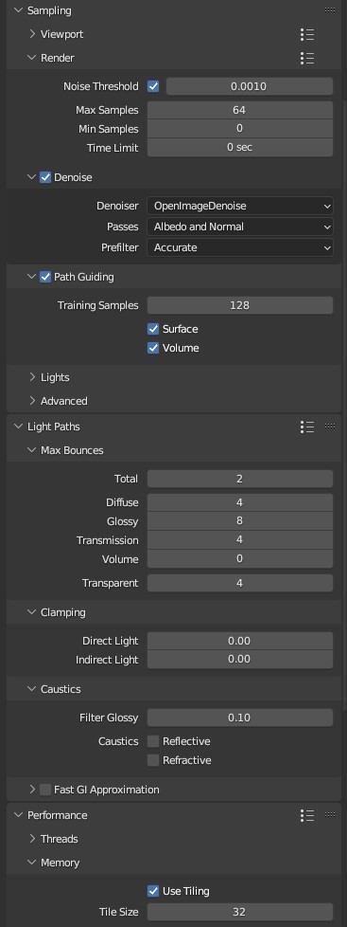The height and width of the screenshot is (927, 347).
Task: Open the Denoiser dropdown
Action: tap(239, 206)
